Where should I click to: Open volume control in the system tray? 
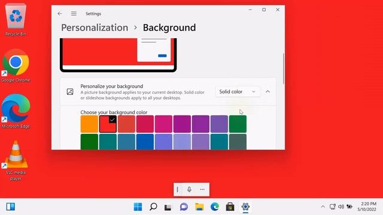coord(341,207)
